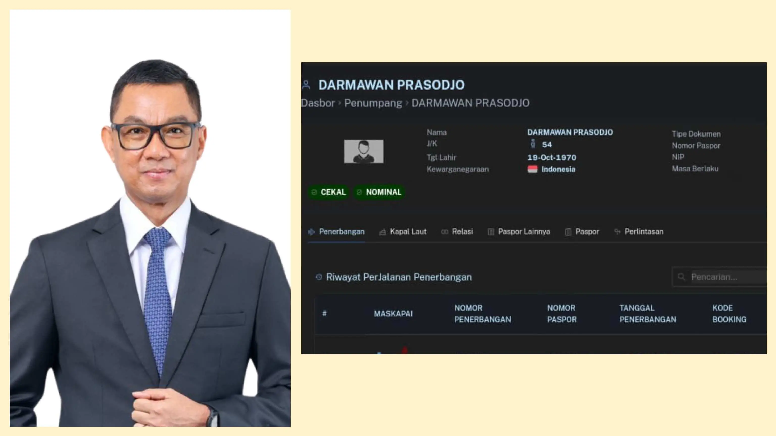Go to Dasbor breadcrumb link

[318, 103]
